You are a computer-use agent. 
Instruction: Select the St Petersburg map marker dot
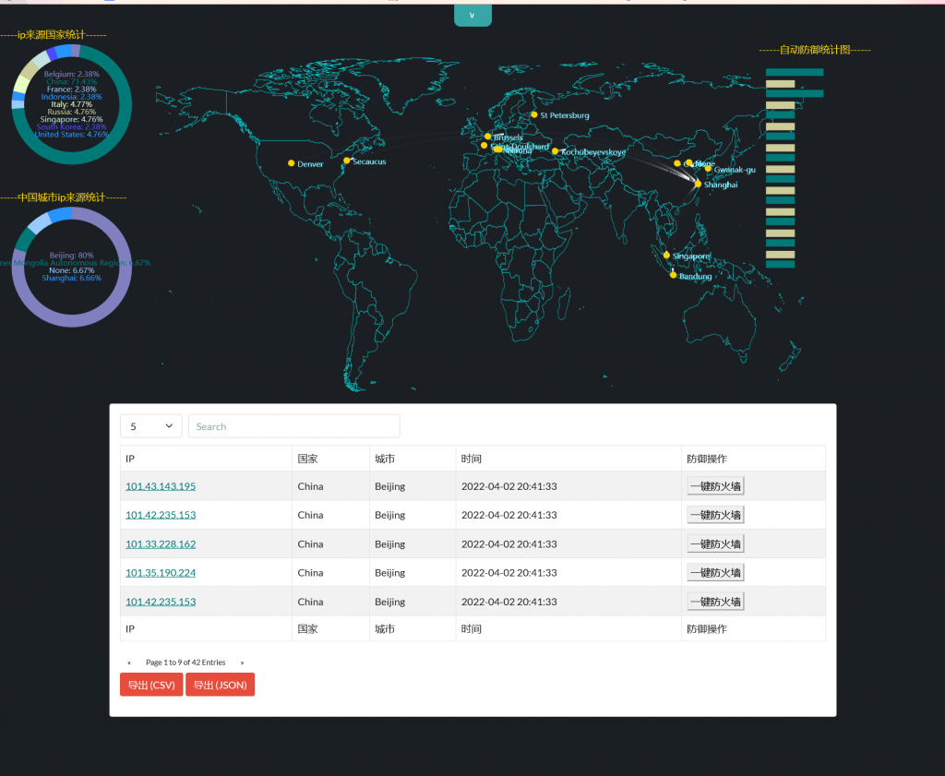tap(534, 114)
